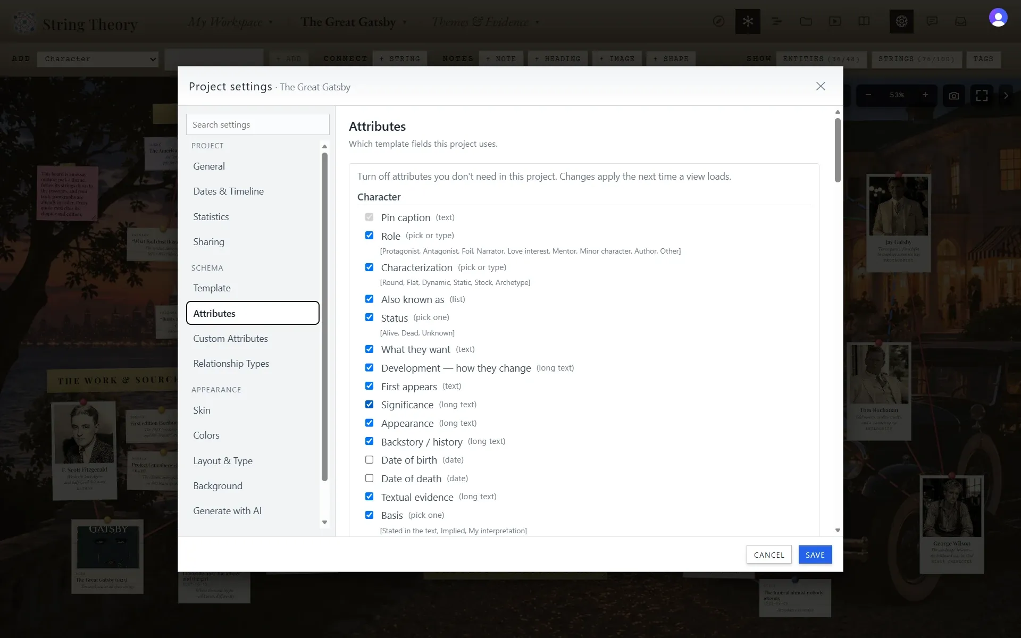Click the zoom in plus icon on the canvas

(925, 95)
